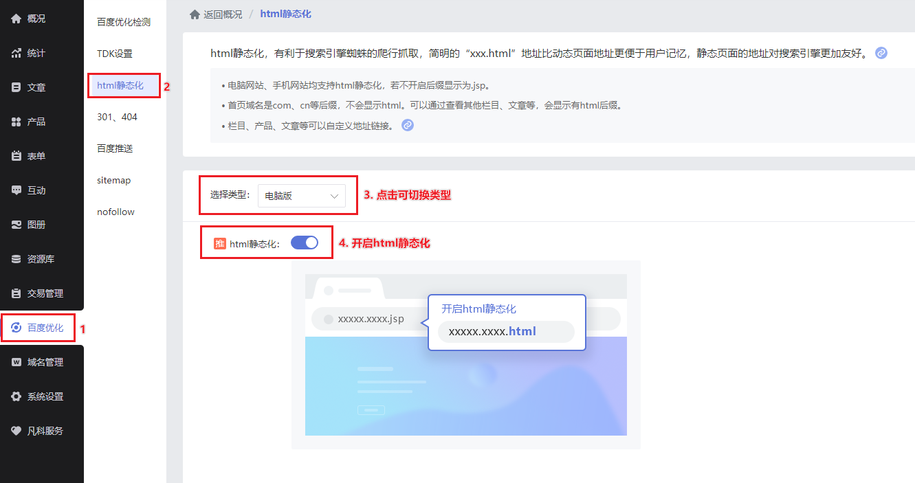Click html静态化 breadcrumb title
The width and height of the screenshot is (915, 483).
(x=285, y=14)
